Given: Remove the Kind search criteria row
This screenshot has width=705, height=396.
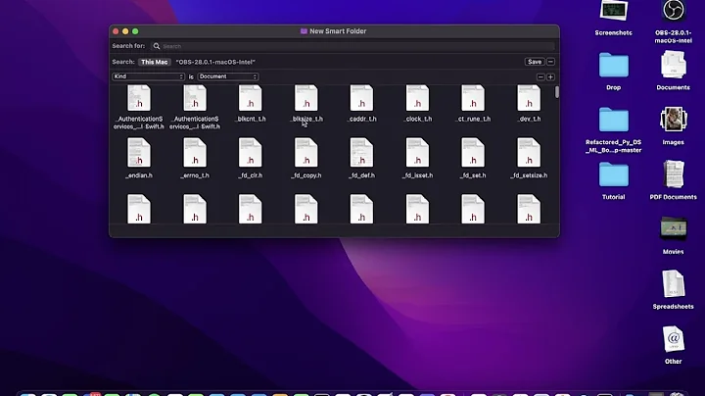Looking at the screenshot, I should tap(540, 77).
